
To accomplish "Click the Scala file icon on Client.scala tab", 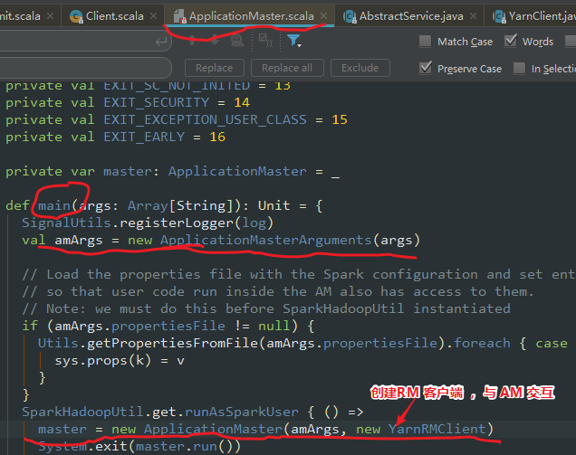I will coord(76,16).
